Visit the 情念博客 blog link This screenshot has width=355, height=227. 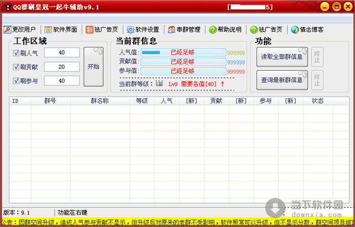tap(307, 30)
